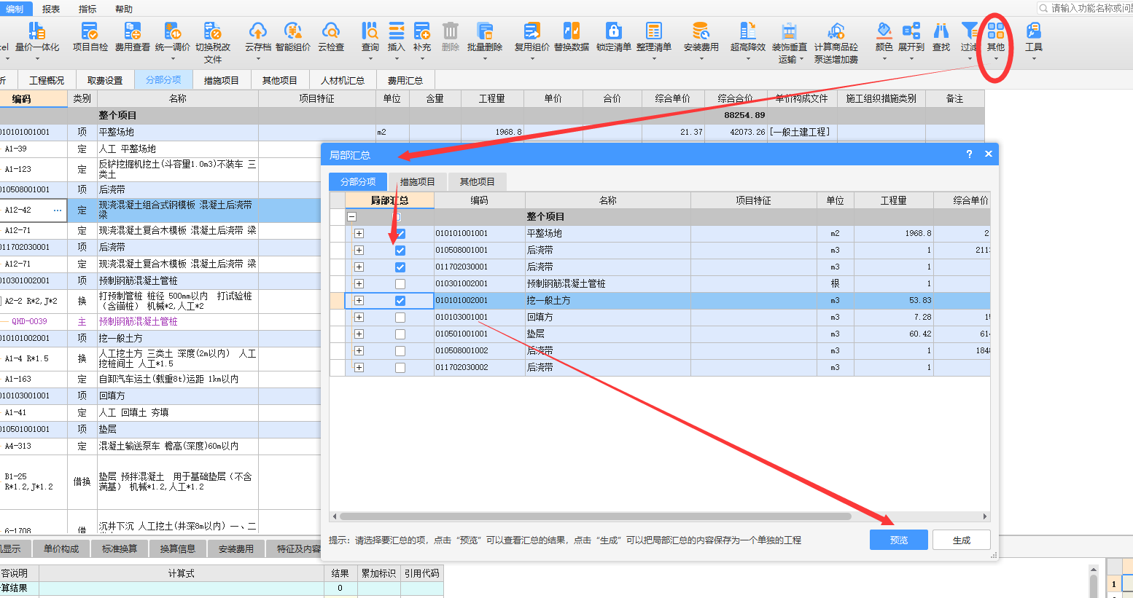Screen dimensions: 1133x598
Task: Expand plus on row 010301002001 管桩
Action: [359, 284]
